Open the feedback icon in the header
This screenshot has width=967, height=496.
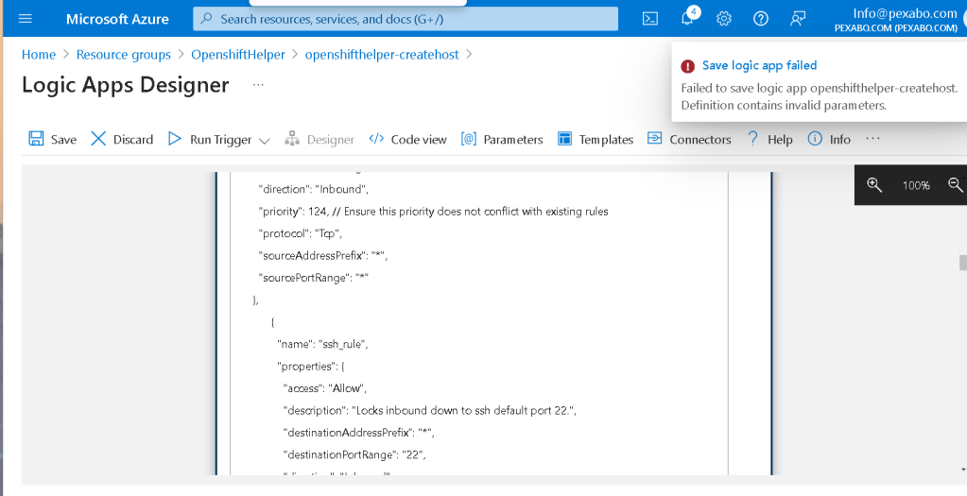coord(798,19)
